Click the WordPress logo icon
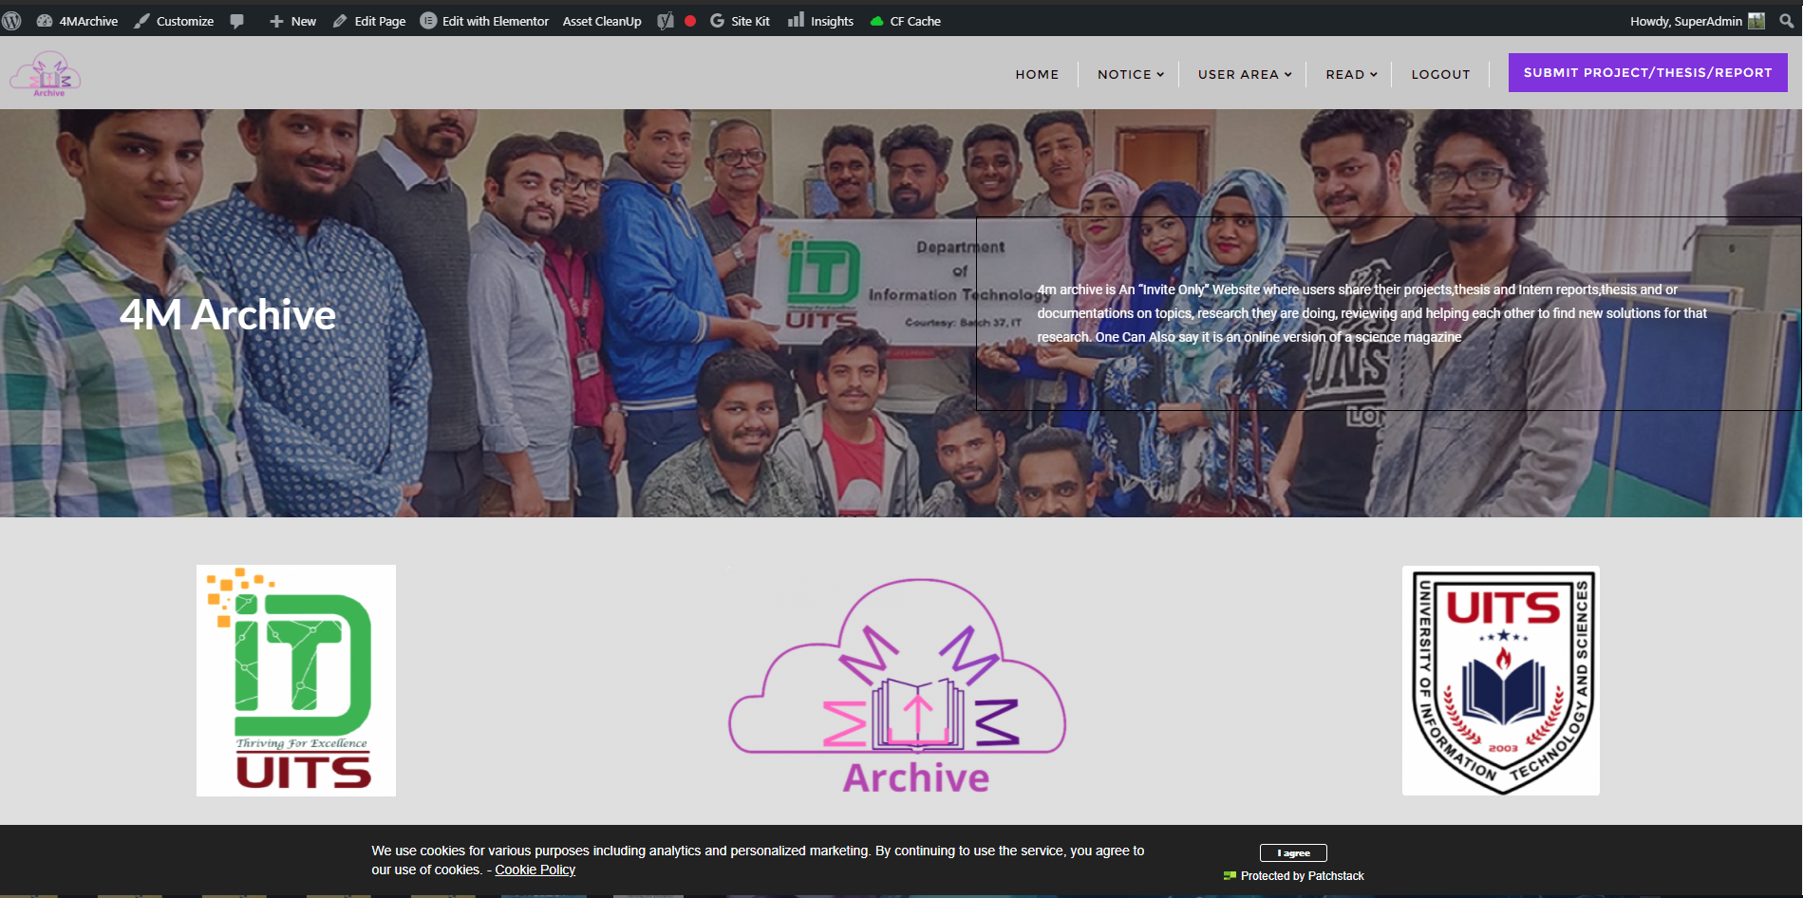 pyautogui.click(x=11, y=20)
